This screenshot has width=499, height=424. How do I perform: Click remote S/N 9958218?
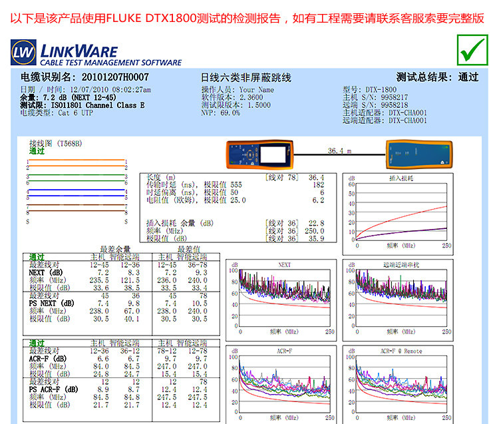(x=395, y=105)
